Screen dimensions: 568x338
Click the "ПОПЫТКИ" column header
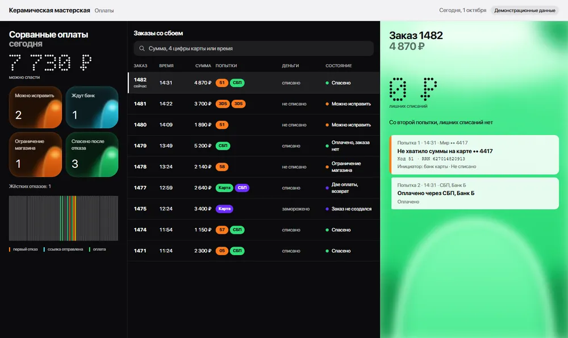(226, 66)
